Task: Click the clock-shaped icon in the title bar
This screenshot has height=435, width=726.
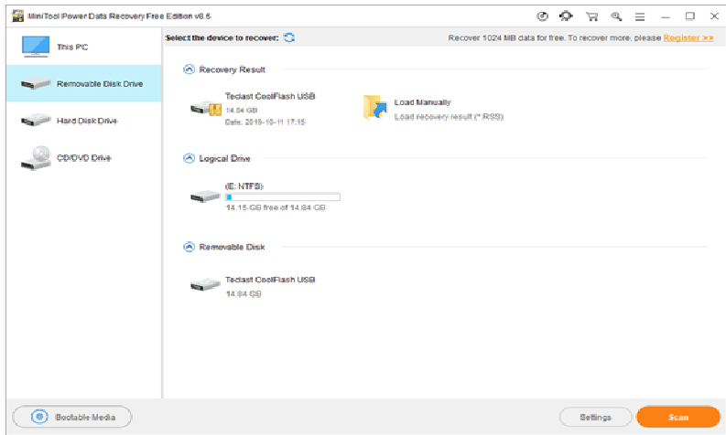Action: pyautogui.click(x=542, y=16)
